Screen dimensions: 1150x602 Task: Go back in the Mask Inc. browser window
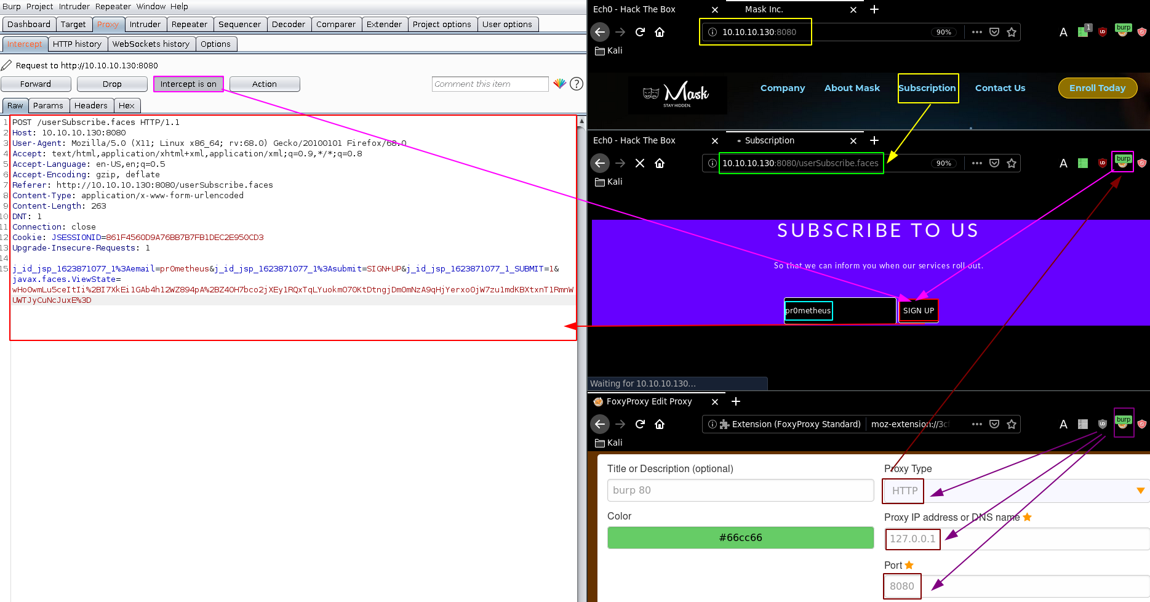(x=600, y=32)
